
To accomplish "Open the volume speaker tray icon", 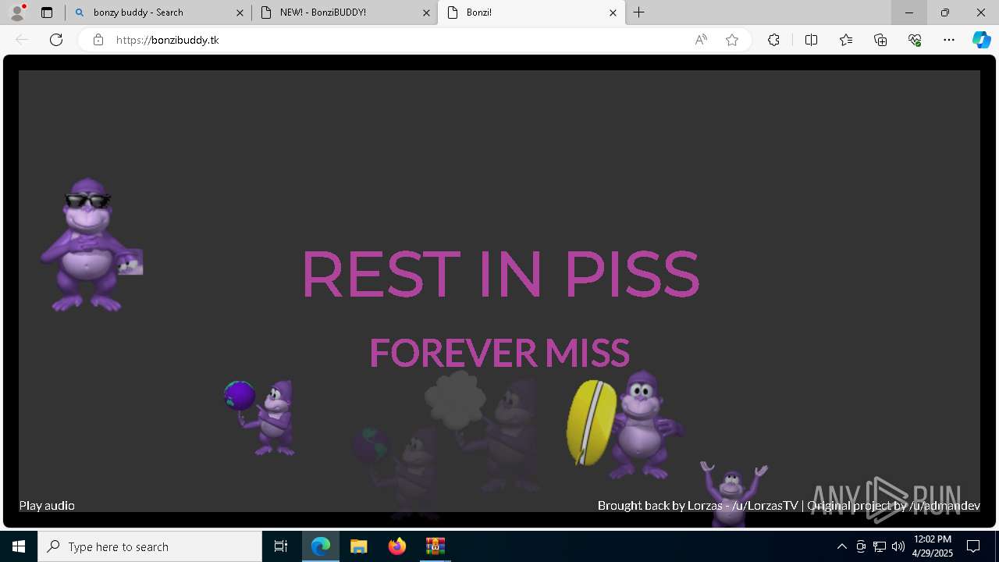I will coord(898,546).
